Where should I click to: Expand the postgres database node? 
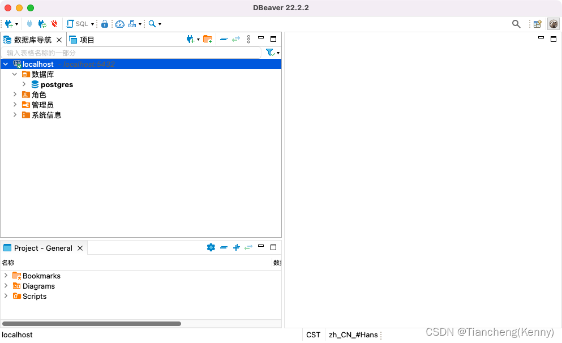pyautogui.click(x=24, y=84)
